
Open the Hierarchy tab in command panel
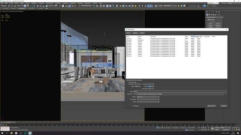[213, 12]
